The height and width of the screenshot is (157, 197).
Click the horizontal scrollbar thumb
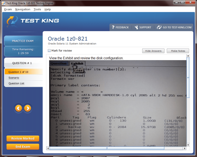click(107, 148)
